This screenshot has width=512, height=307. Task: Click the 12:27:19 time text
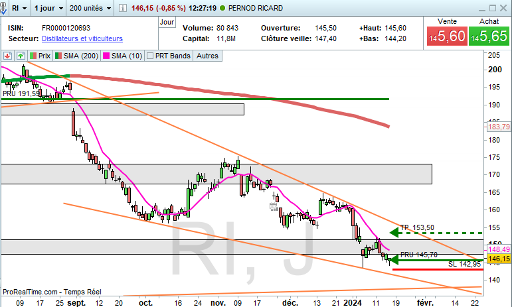[x=203, y=8]
